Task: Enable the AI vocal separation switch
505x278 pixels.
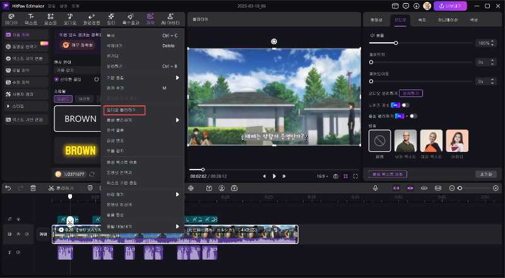Action: pyautogui.click(x=413, y=116)
